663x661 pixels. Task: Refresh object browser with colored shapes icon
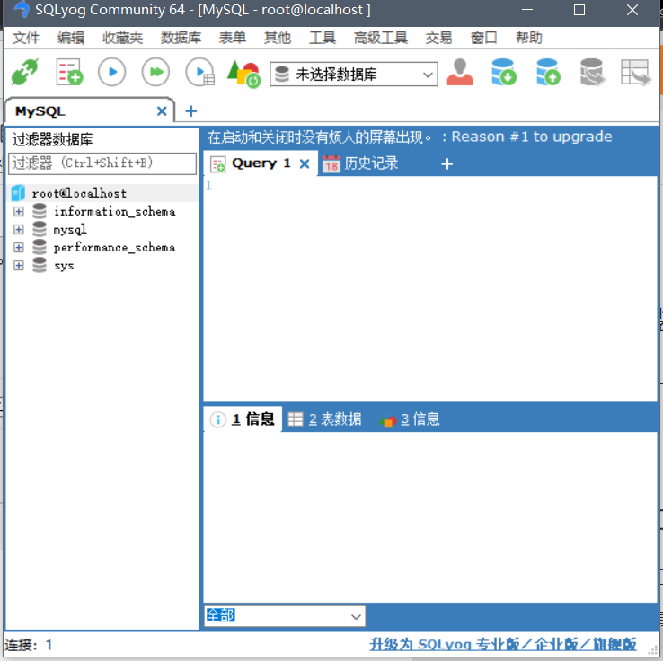coord(243,74)
